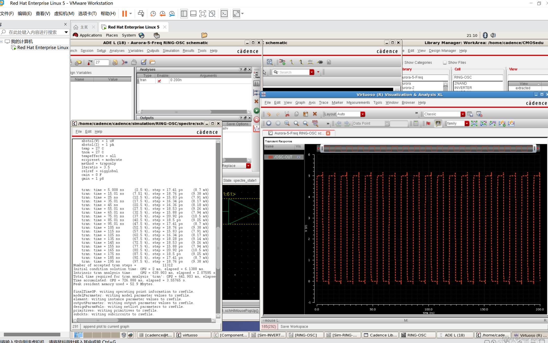
Task: Click the Zoom out magnifier icon in ViVA
Action: [305, 123]
